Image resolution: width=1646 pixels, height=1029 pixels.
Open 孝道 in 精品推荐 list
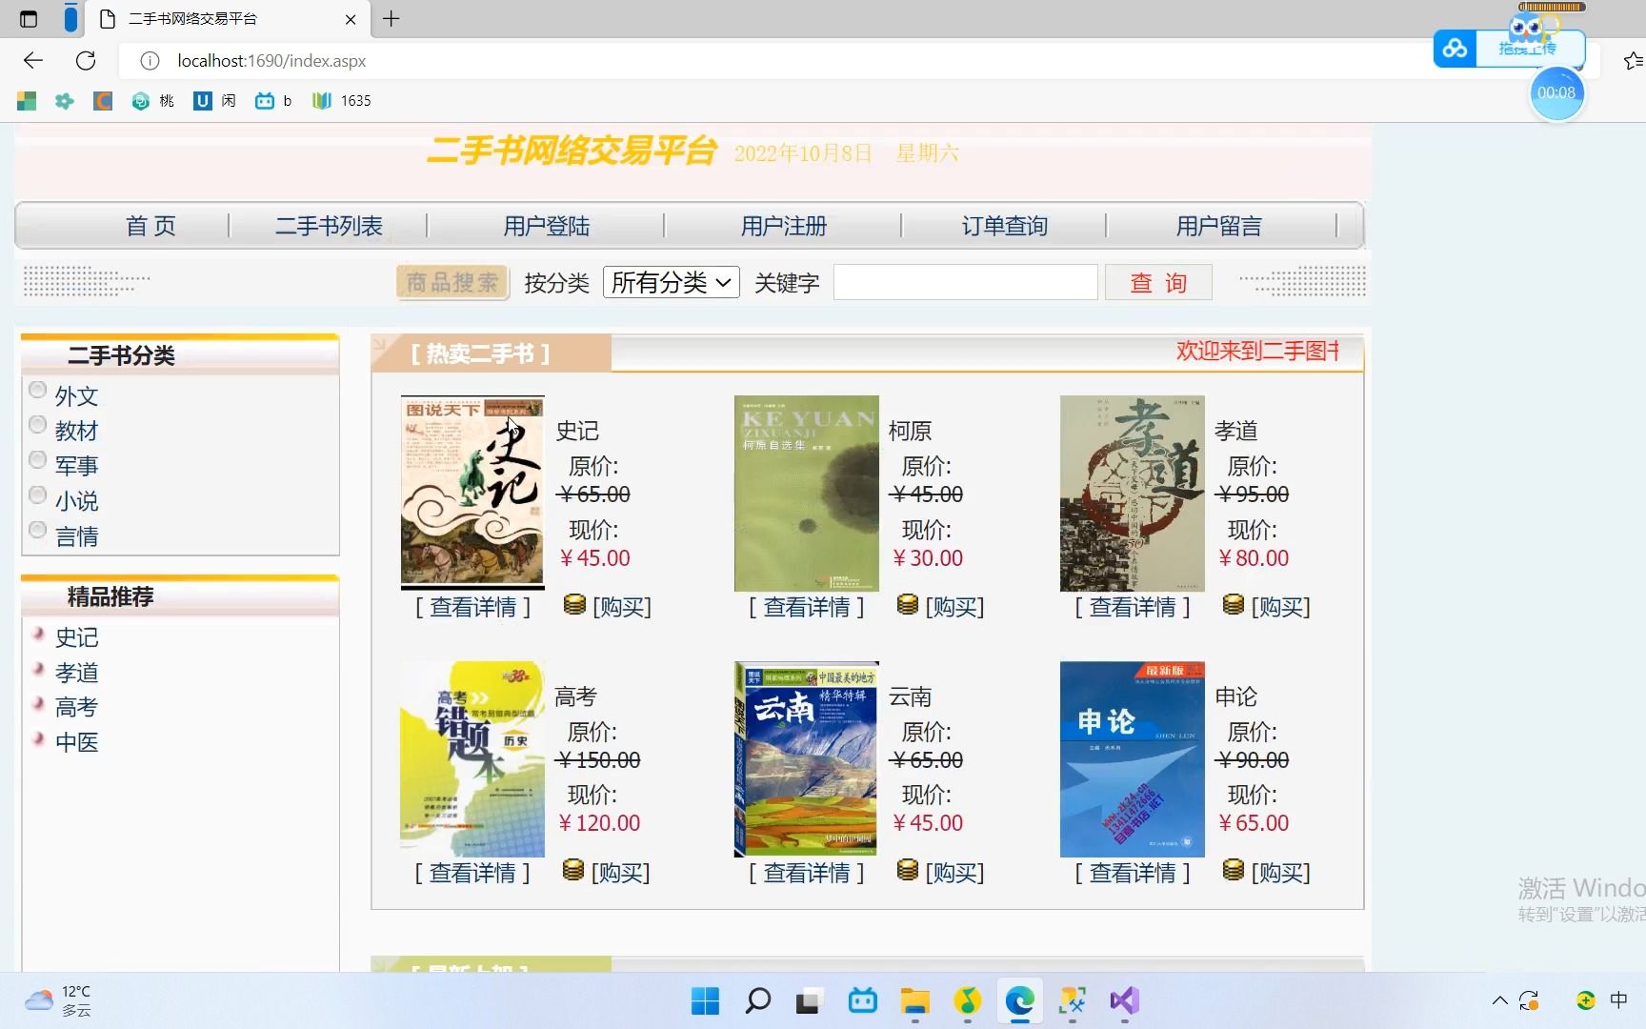pos(77,673)
